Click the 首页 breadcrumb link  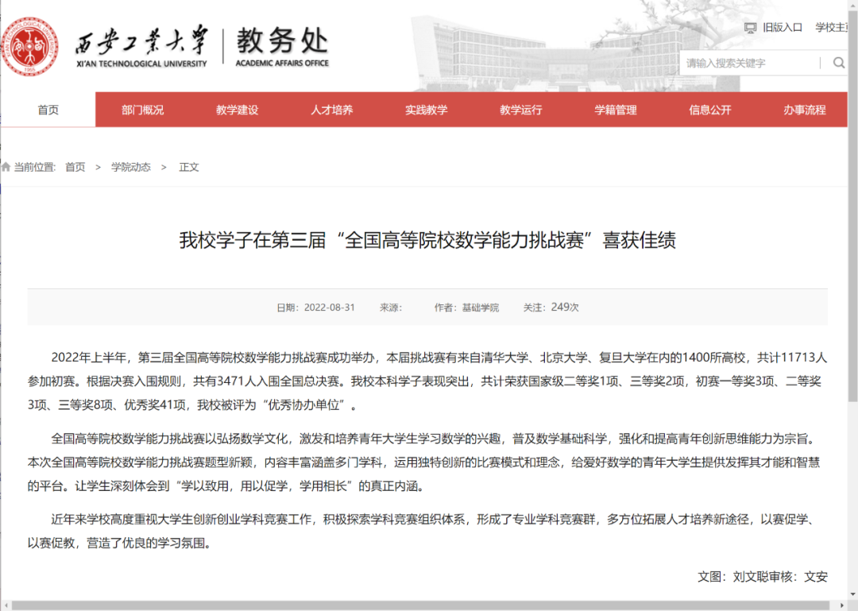pyautogui.click(x=75, y=167)
